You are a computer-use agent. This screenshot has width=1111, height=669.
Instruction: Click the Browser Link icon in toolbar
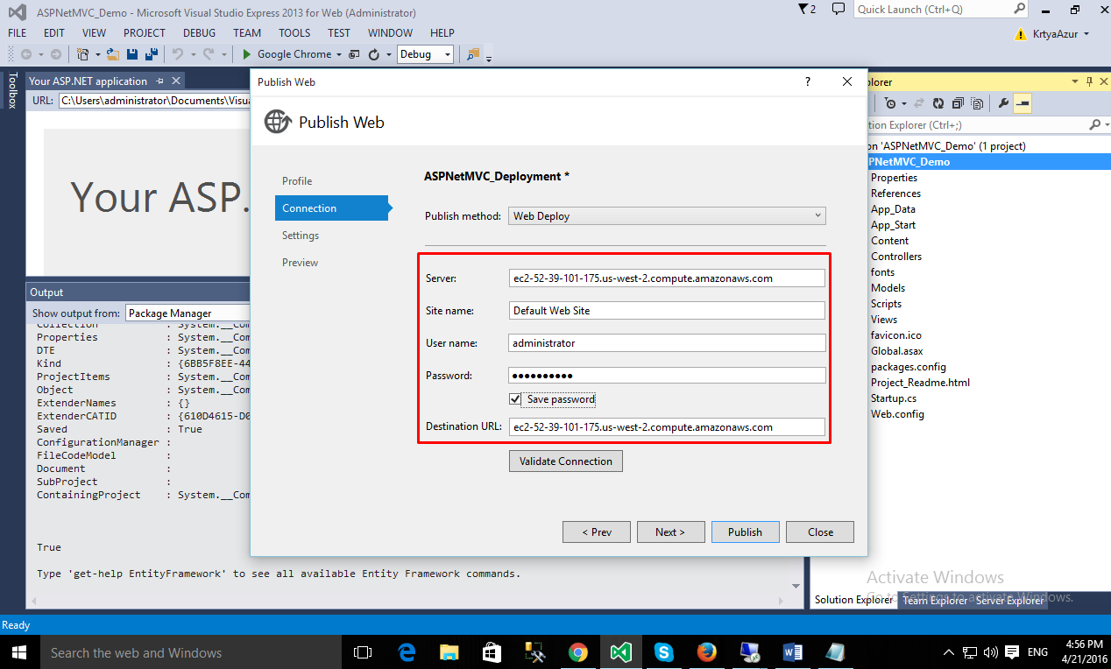pyautogui.click(x=354, y=54)
